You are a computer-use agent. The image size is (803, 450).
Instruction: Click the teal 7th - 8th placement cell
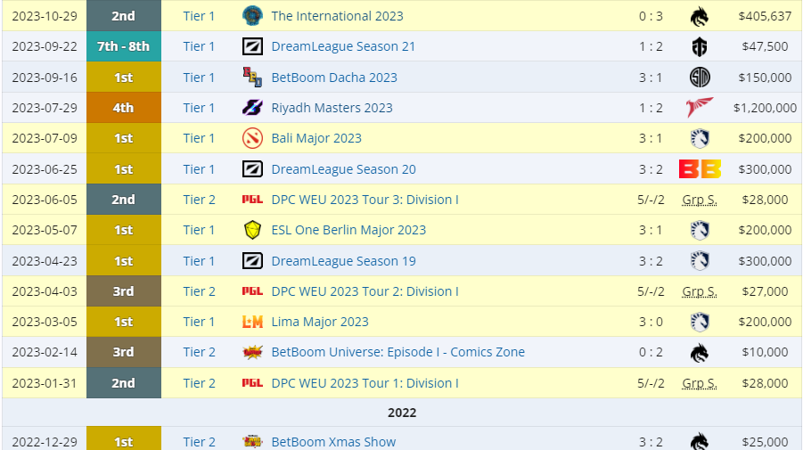tap(124, 46)
